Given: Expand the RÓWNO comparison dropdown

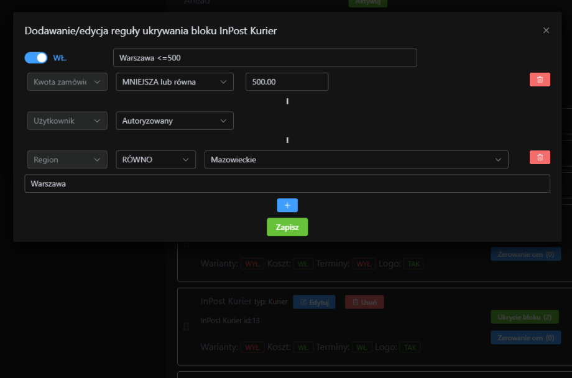Looking at the screenshot, I should click(155, 160).
